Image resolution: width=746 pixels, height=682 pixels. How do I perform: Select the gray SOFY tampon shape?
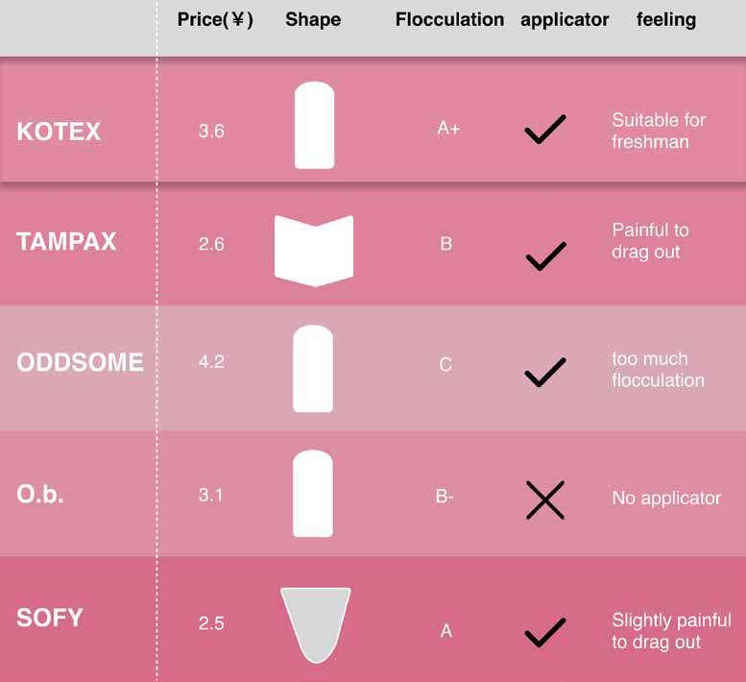[x=315, y=622]
